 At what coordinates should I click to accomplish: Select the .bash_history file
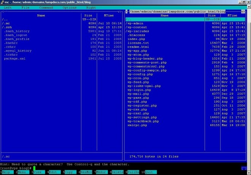pos(62,31)
